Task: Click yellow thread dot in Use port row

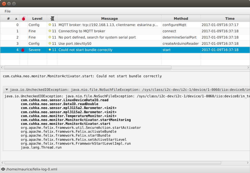Action: coord(50,43)
